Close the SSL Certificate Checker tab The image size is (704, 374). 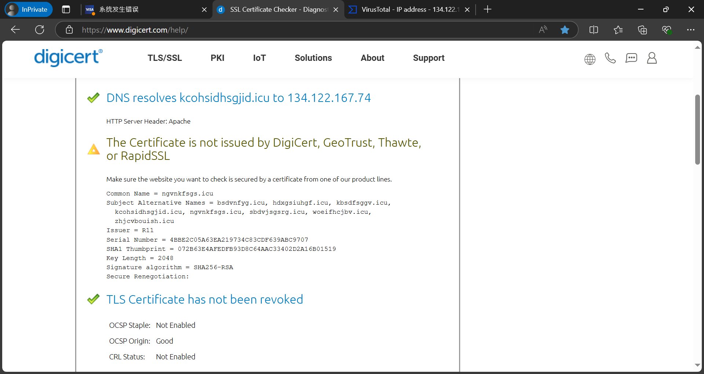tap(336, 10)
